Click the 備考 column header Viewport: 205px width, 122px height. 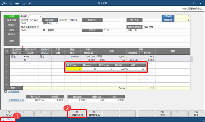pos(173,51)
